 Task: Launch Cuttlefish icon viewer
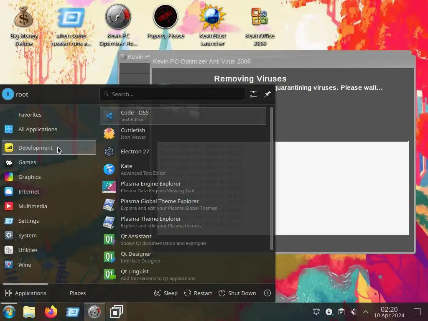point(183,133)
